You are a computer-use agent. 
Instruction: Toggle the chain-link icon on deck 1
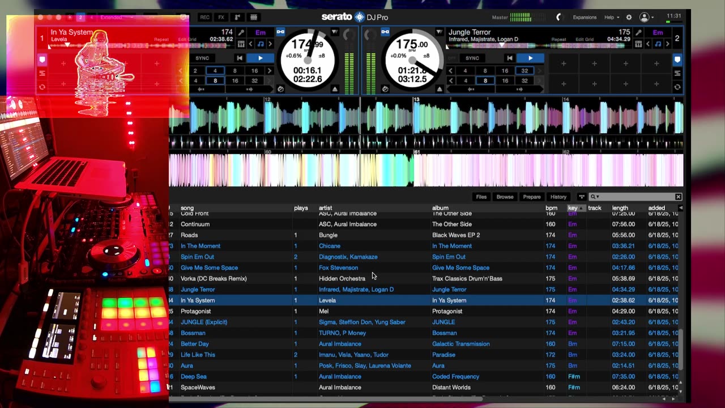pos(280,32)
